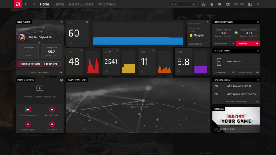Go back with the left arrow
This screenshot has height=155, width=276.
[26, 4]
